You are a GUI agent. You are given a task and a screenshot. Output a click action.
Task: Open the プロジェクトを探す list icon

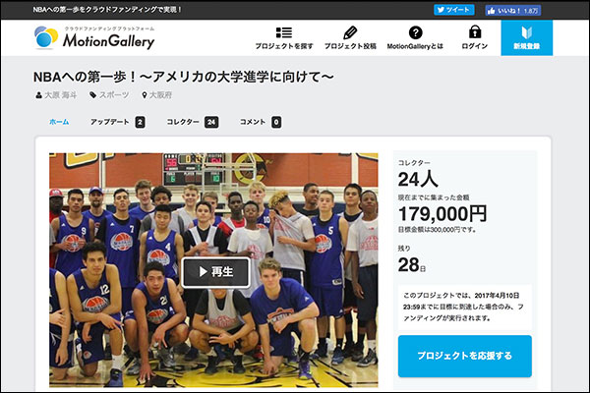pyautogui.click(x=284, y=32)
